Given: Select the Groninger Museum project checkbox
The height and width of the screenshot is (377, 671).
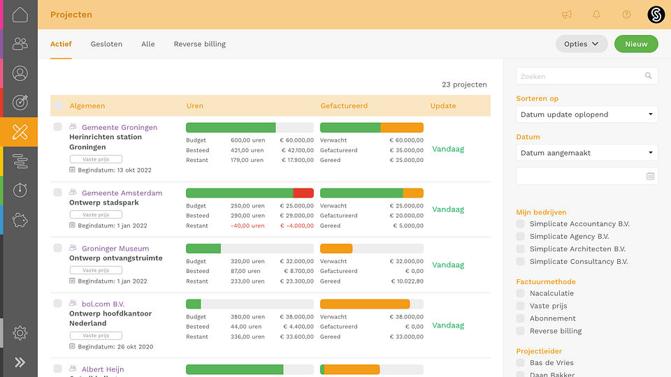Looking at the screenshot, I should pos(58,248).
